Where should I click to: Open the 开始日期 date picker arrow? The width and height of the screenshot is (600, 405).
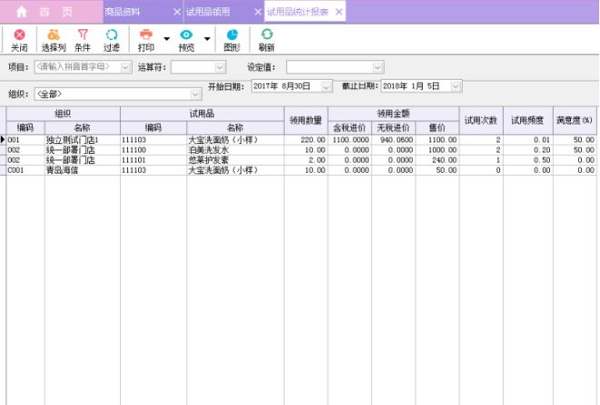point(326,87)
